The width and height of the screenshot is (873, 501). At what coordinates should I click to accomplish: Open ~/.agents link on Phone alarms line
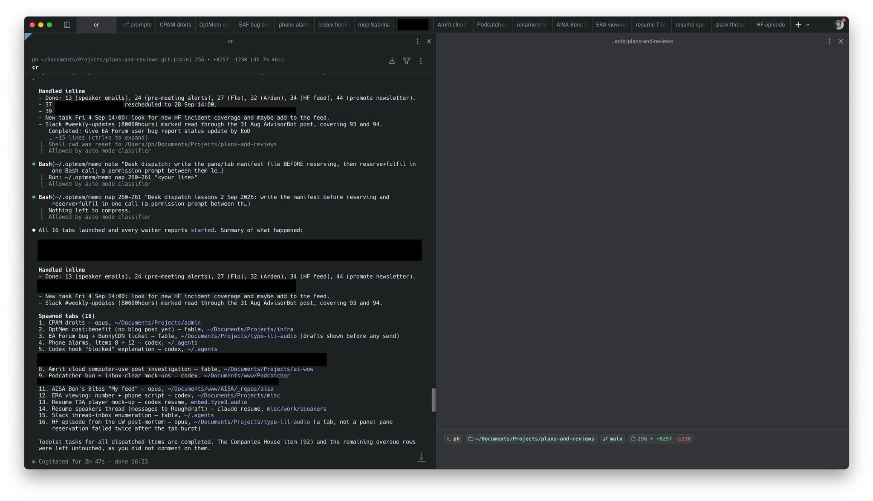182,343
